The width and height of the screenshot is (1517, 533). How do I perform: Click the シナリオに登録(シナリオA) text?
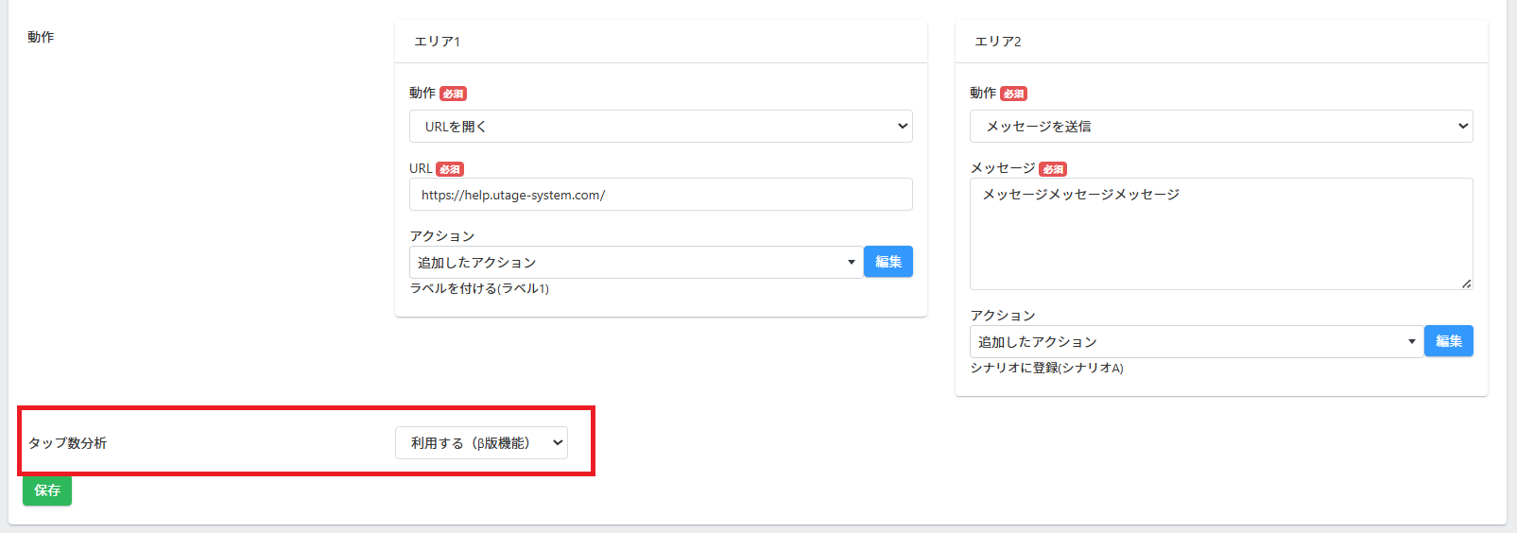coord(1046,368)
